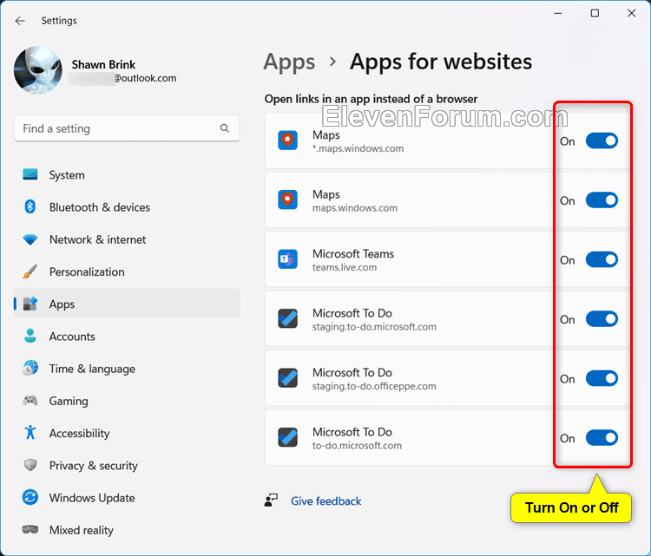651x556 pixels.
Task: Click the Shawn Brink profile avatar
Action: (x=38, y=70)
